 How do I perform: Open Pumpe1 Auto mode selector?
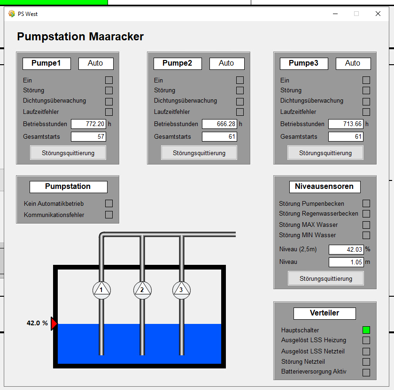point(95,63)
